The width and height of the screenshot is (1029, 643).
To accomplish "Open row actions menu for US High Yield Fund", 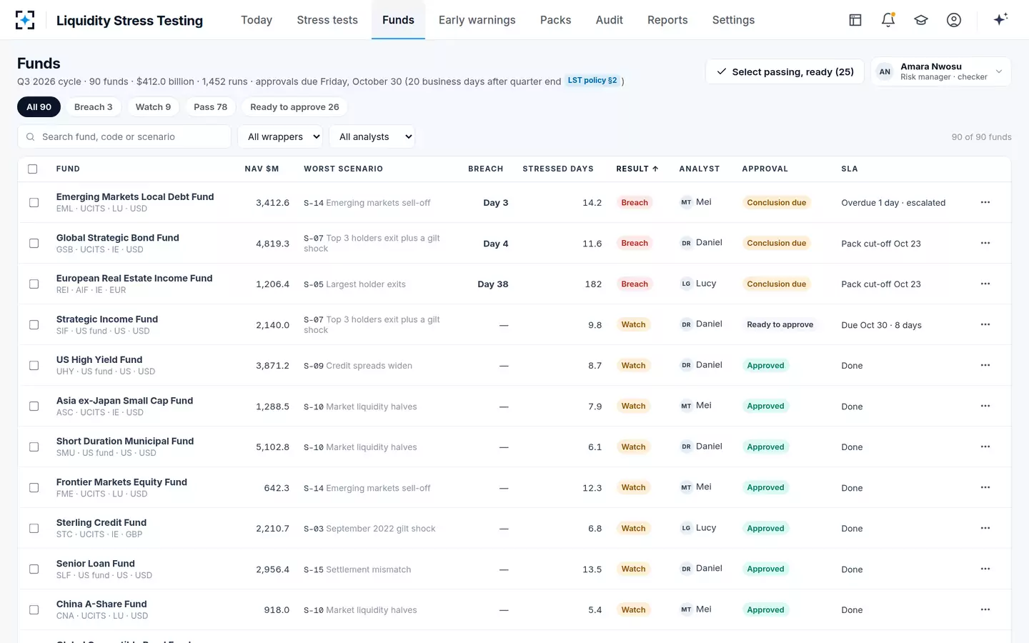I will click(x=985, y=365).
